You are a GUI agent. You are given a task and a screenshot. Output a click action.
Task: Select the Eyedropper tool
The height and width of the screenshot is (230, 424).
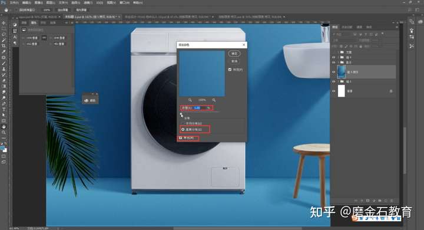click(4, 52)
